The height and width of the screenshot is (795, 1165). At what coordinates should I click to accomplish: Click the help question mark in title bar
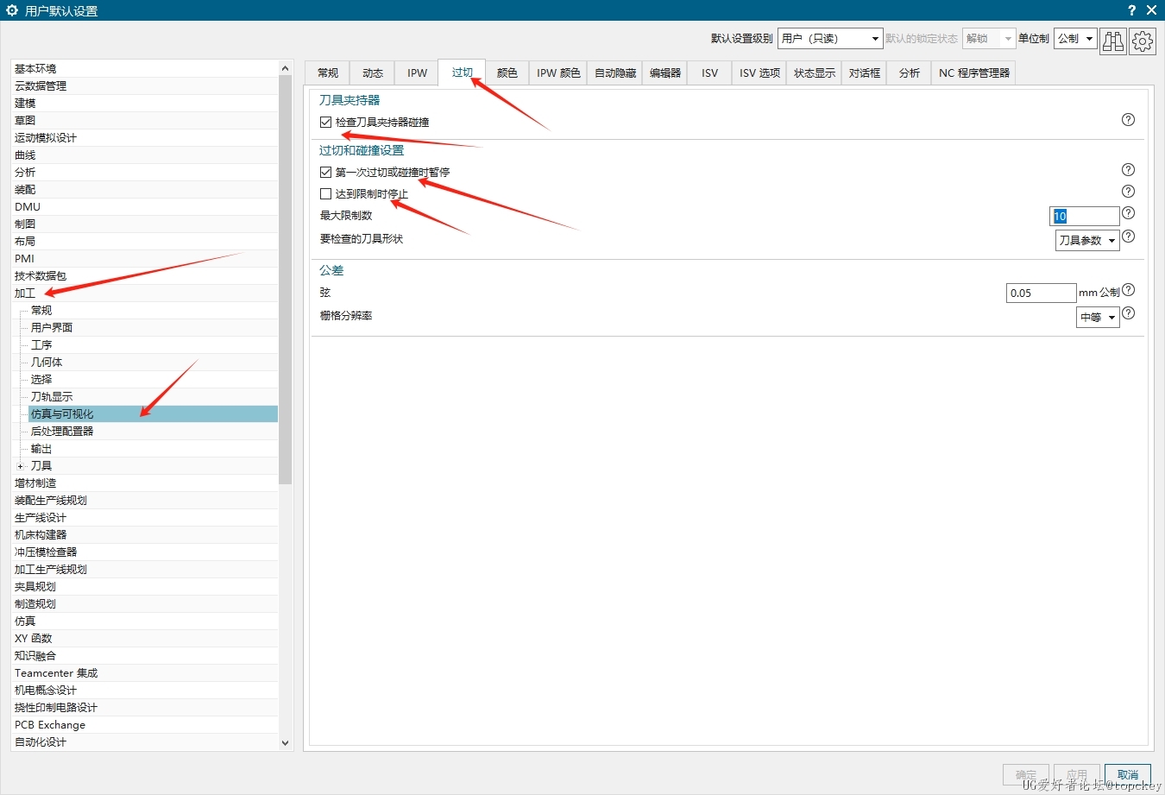(x=1132, y=10)
